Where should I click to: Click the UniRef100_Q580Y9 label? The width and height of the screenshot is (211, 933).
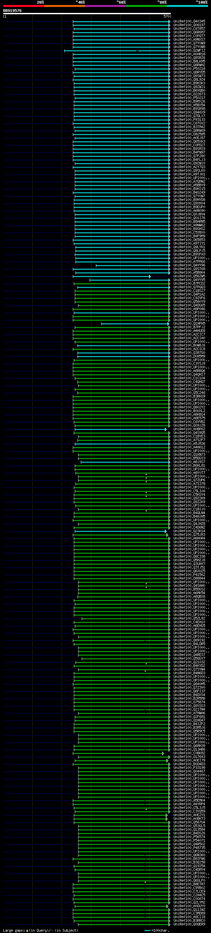[189, 302]
